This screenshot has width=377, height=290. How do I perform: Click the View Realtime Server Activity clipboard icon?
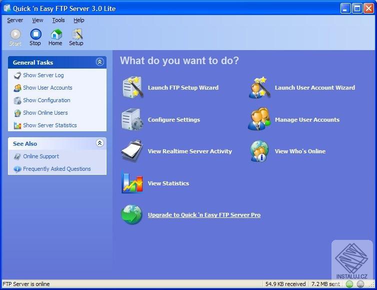click(x=132, y=151)
